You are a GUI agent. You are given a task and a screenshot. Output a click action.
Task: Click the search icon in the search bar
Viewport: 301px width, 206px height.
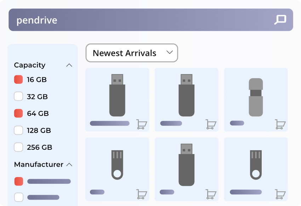pyautogui.click(x=280, y=20)
